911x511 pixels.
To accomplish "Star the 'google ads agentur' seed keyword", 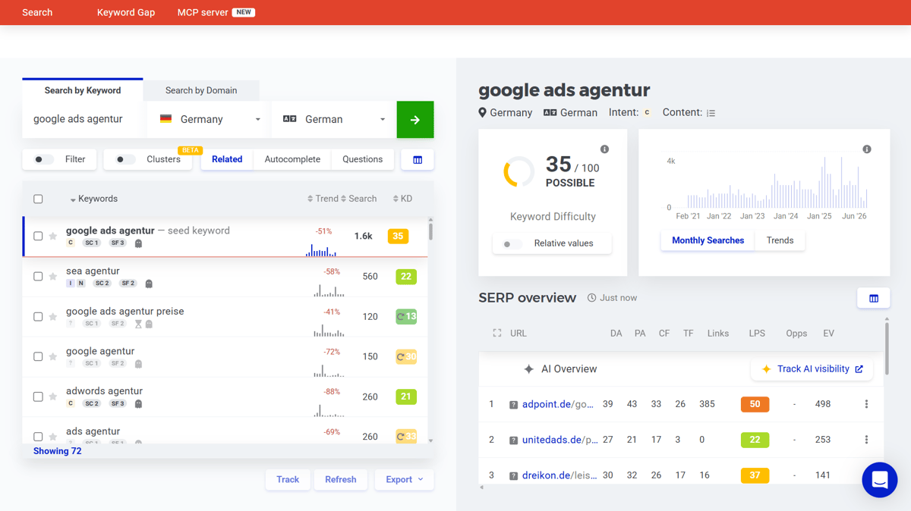I will [x=53, y=237].
